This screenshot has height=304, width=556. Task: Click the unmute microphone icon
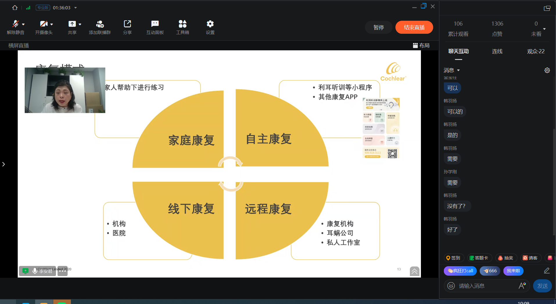15,24
